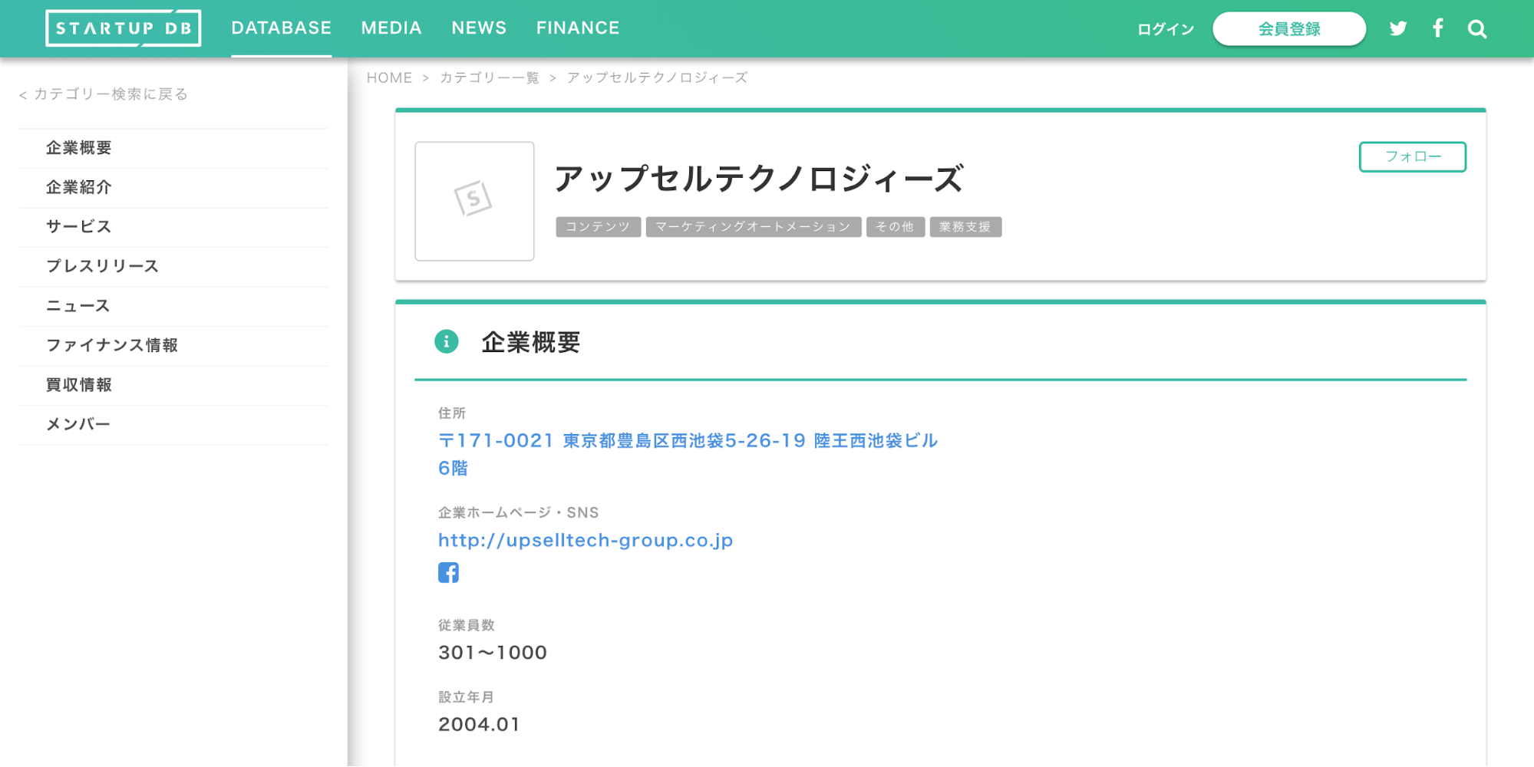Switch to the FINANCE tab
Image resolution: width=1534 pixels, height=767 pixels.
578,28
